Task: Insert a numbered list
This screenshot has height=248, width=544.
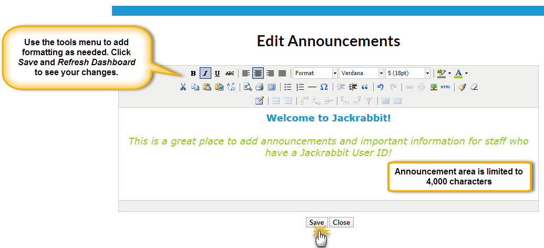Action: point(300,87)
